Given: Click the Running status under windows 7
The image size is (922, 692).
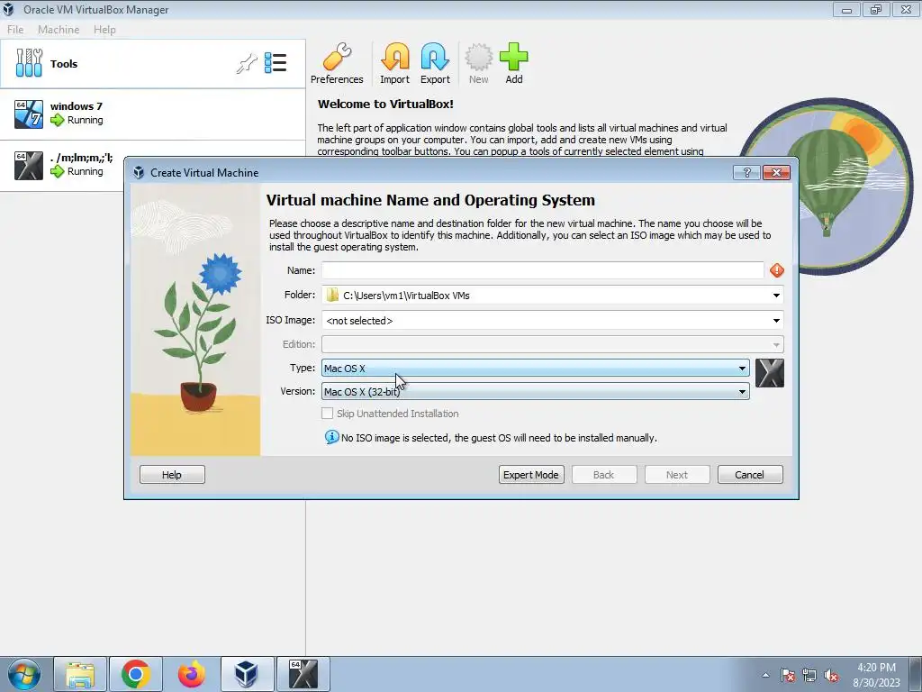Looking at the screenshot, I should coord(86,120).
